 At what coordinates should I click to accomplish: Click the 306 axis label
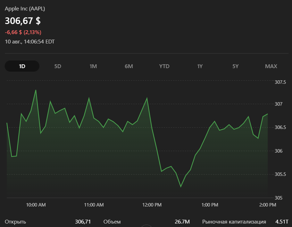click(x=278, y=151)
